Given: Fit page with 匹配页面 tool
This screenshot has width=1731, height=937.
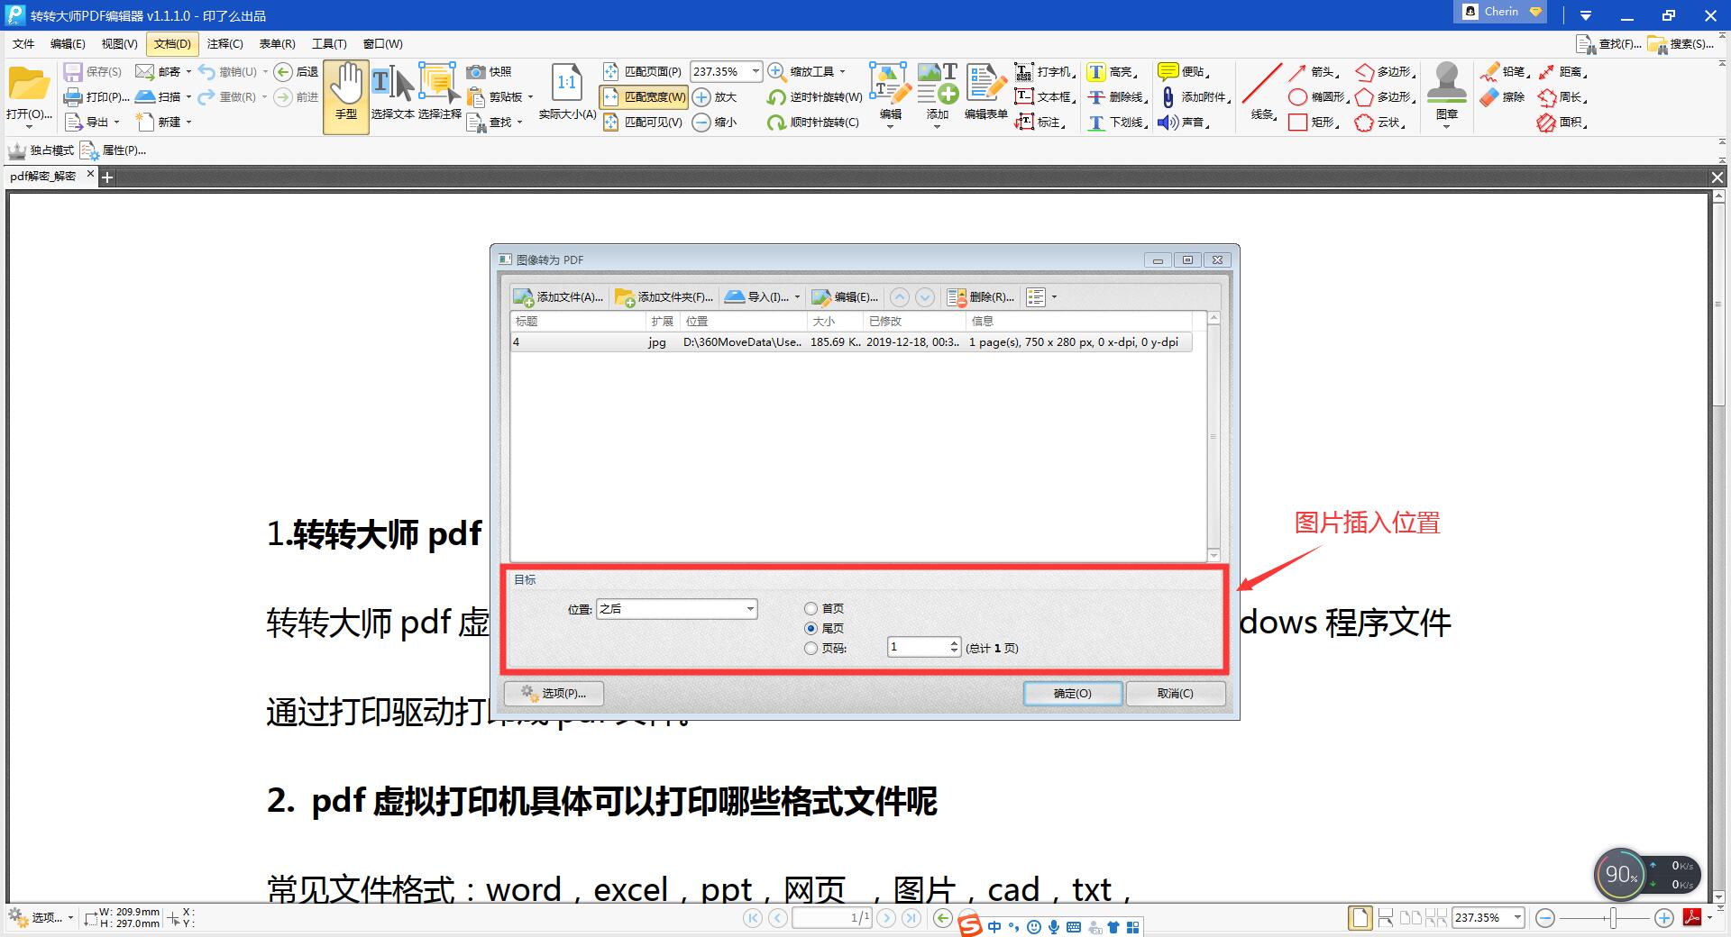Looking at the screenshot, I should (643, 71).
